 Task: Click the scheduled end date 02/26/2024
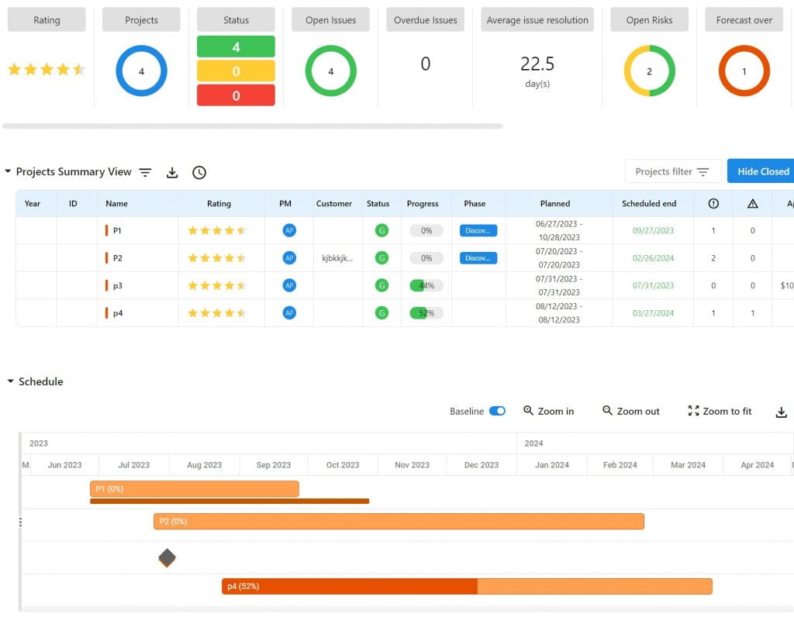(653, 257)
